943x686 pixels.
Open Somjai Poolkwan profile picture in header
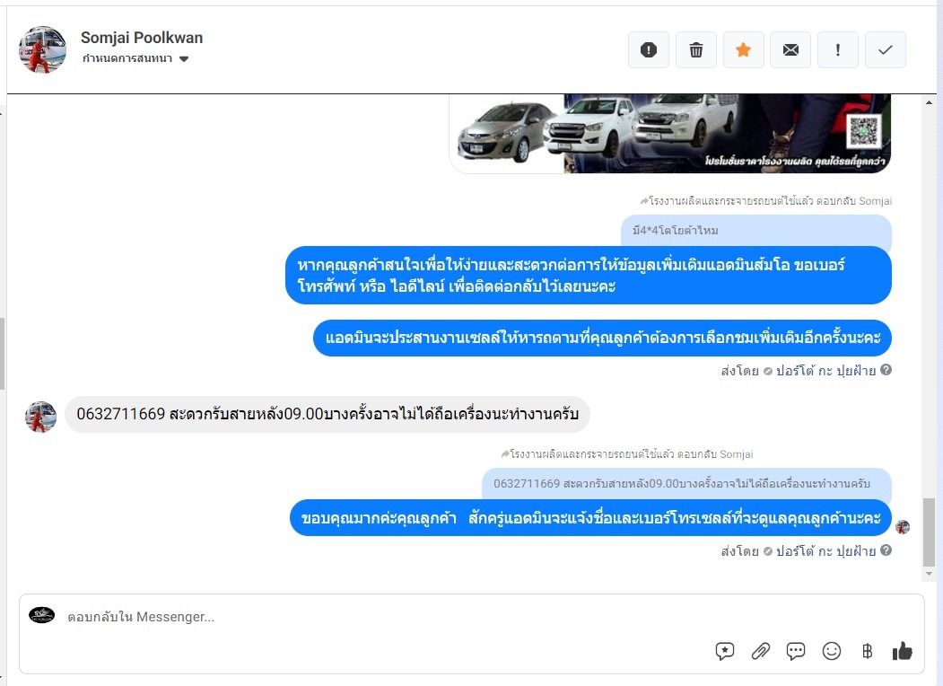42,49
